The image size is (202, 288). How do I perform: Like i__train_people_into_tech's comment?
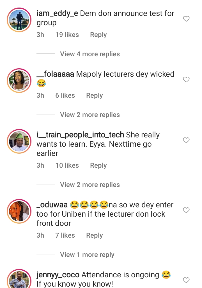186,140
